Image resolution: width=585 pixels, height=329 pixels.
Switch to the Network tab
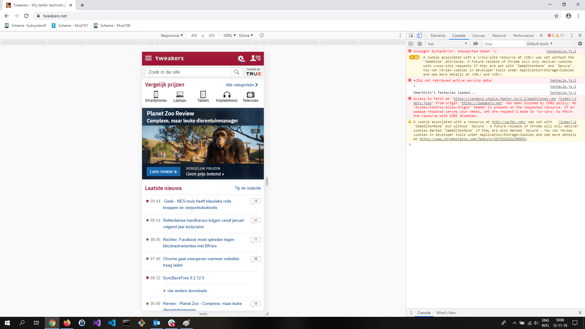tap(499, 35)
